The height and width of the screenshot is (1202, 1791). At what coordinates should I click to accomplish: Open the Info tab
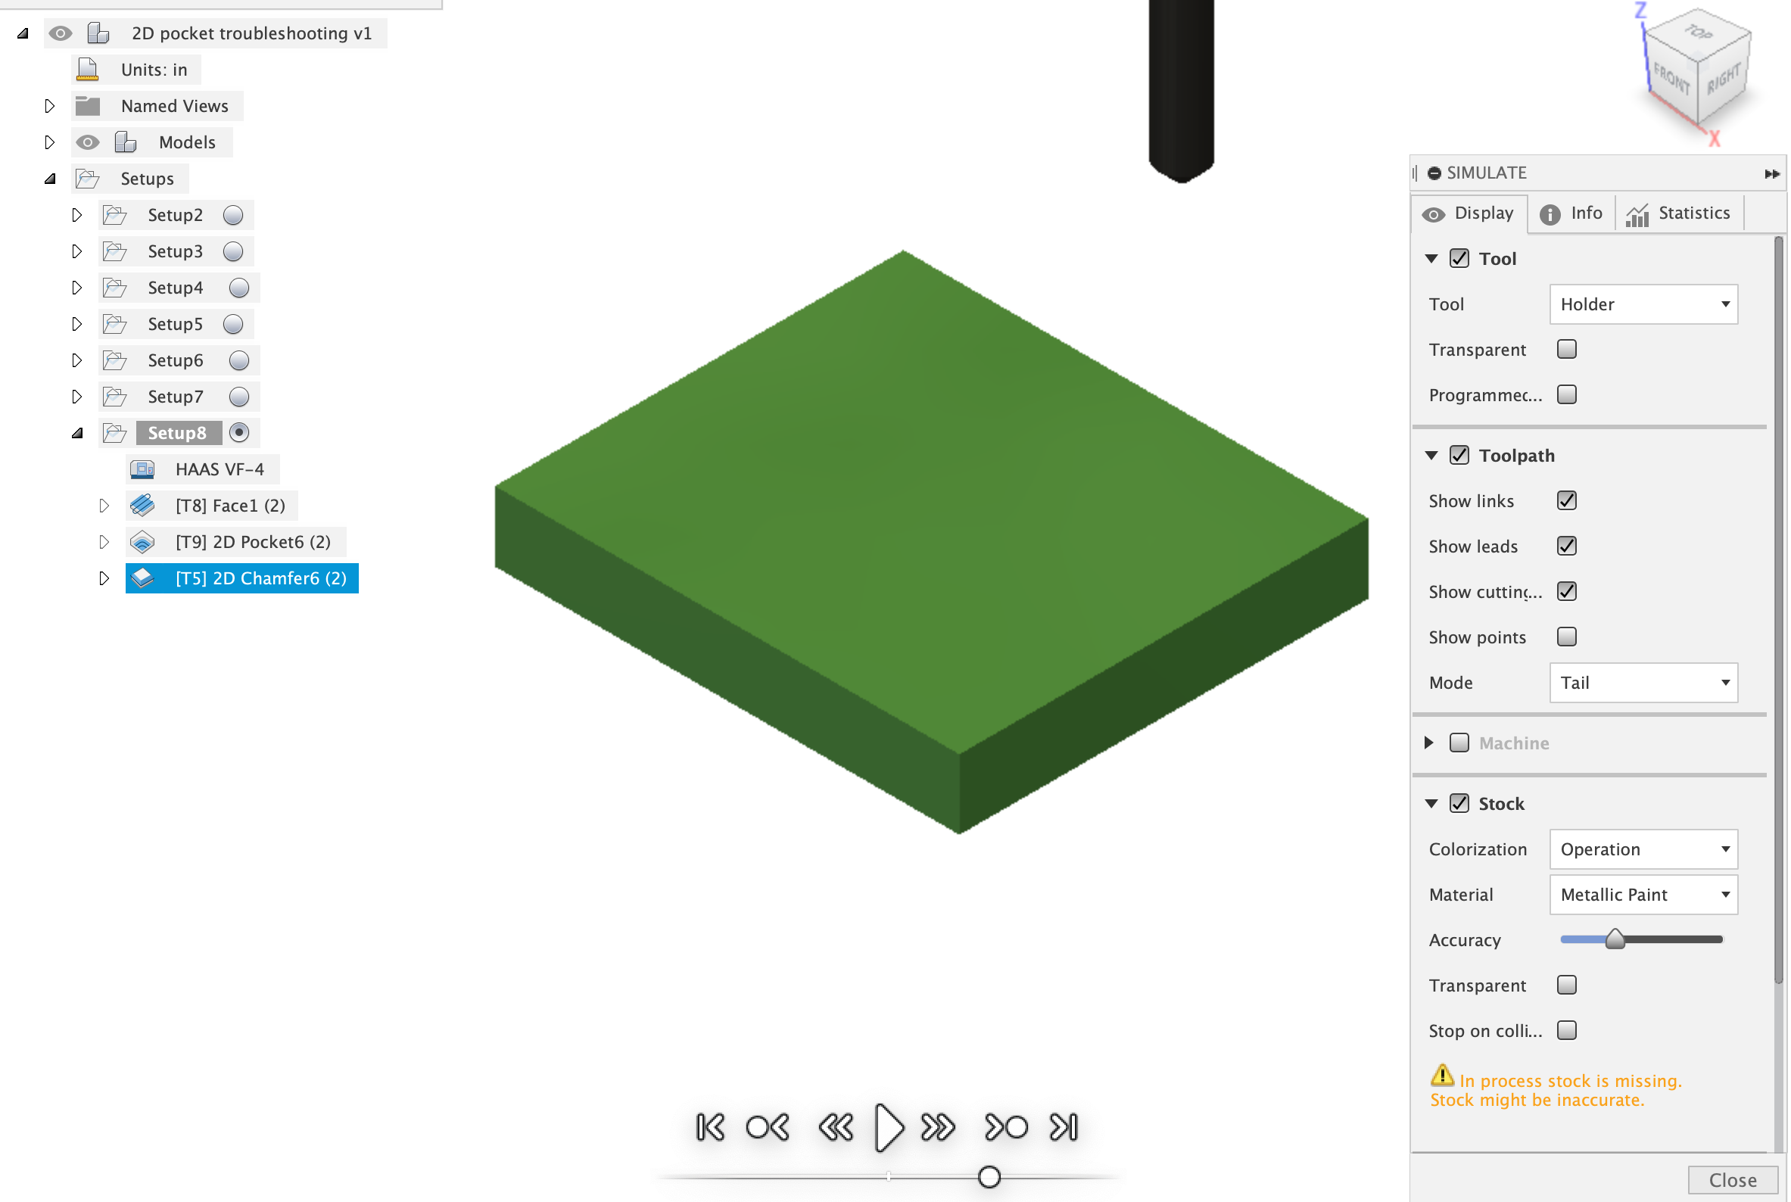point(1570,213)
